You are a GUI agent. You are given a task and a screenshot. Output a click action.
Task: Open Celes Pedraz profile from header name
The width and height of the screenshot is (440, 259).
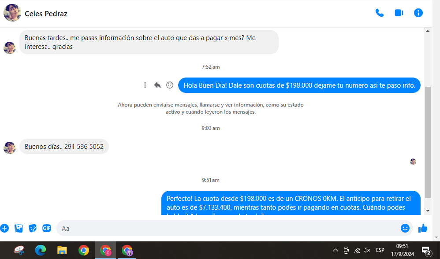coord(46,14)
